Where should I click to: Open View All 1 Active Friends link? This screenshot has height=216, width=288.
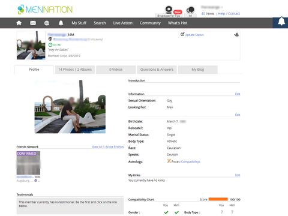tap(108, 147)
